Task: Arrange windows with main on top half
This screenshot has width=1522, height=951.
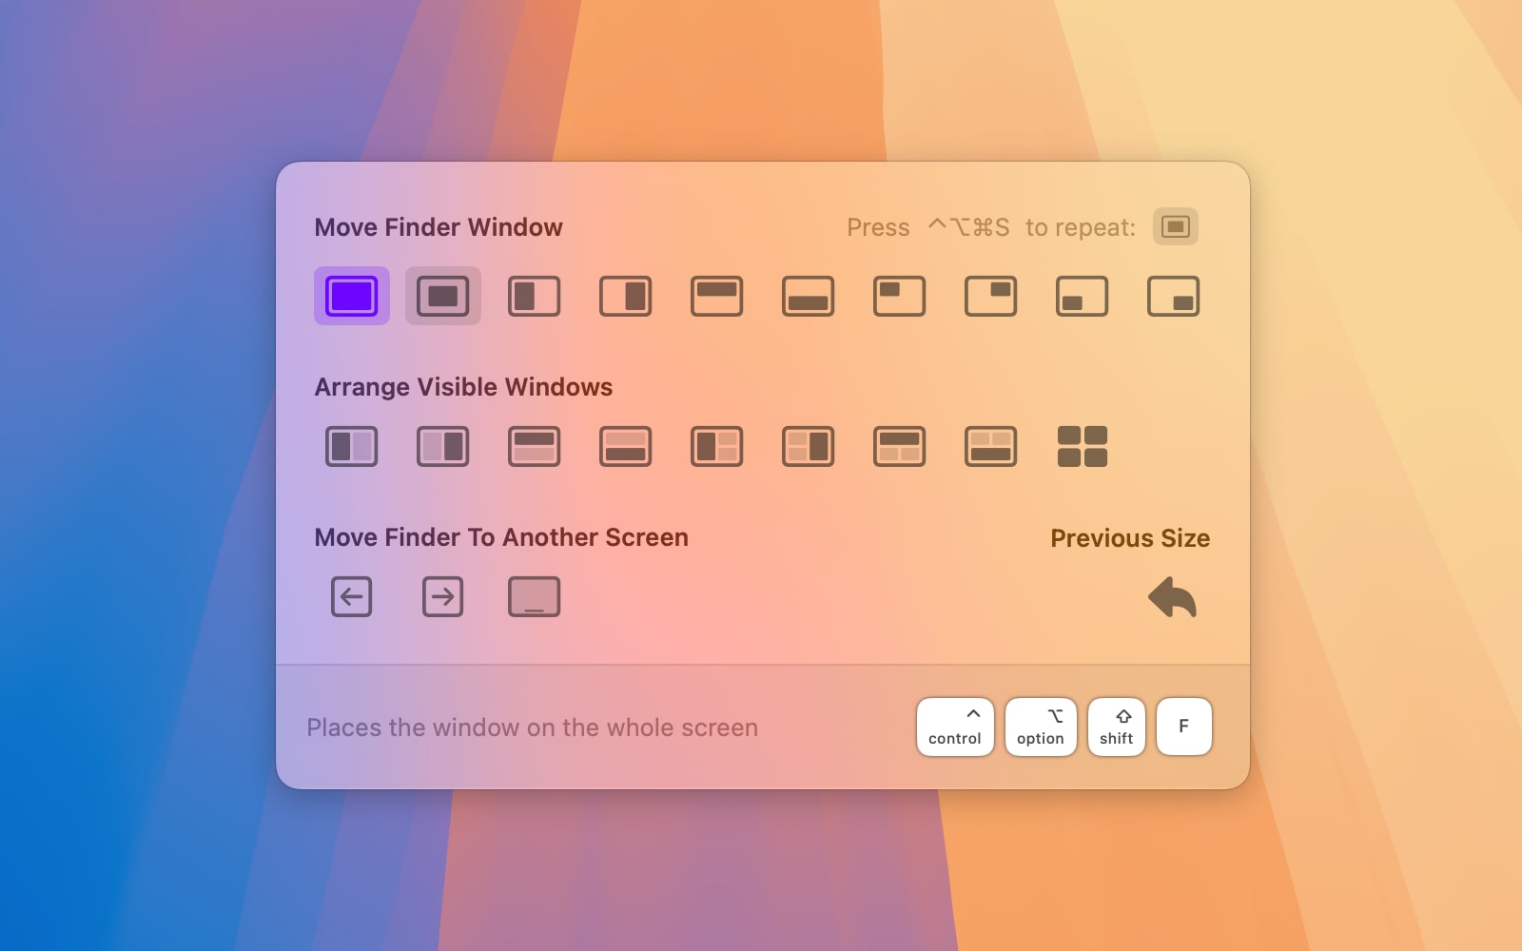Action: click(535, 446)
